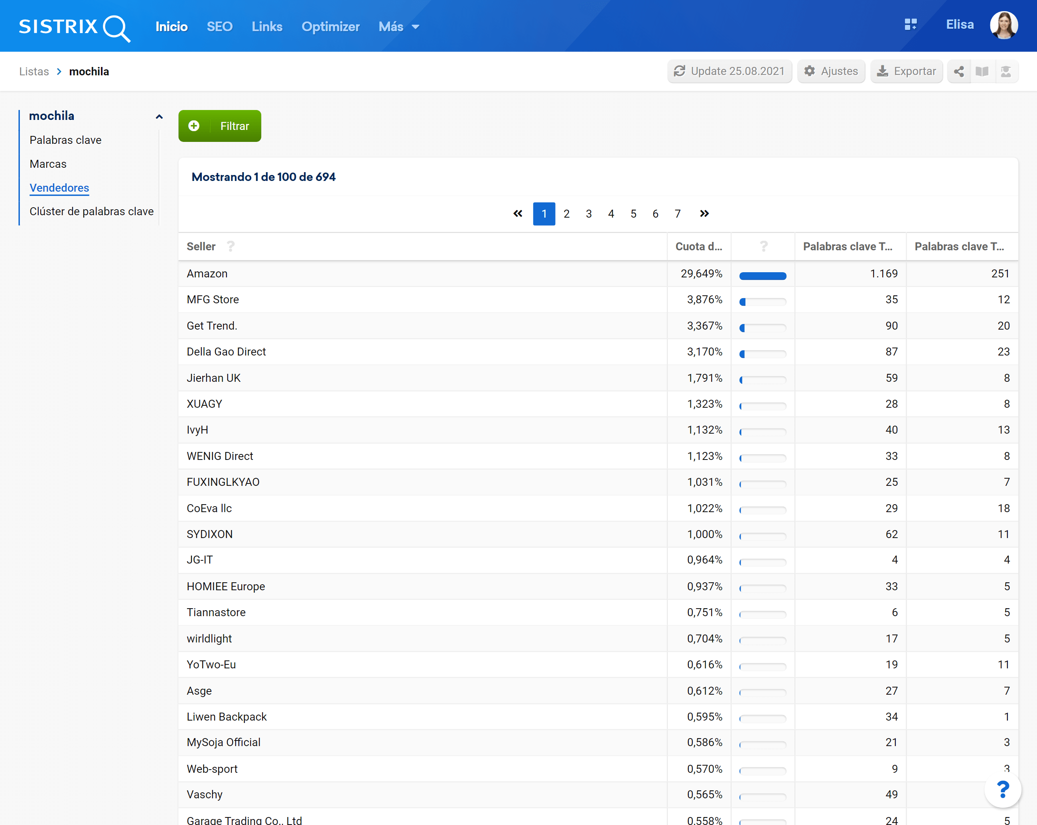Viewport: 1037px width, 825px height.
Task: Collapse the mochila sidebar section
Action: (x=159, y=116)
